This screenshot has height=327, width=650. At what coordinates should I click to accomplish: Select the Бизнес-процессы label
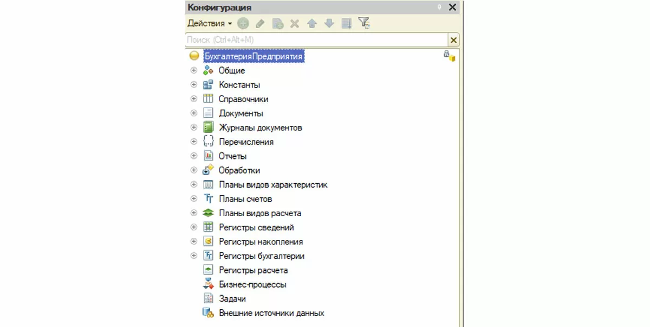[x=252, y=284]
